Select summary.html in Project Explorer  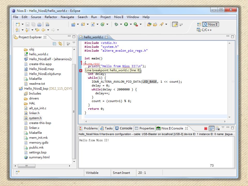click(x=37, y=157)
